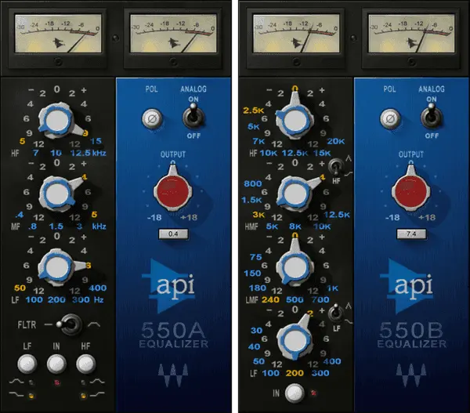
Task: Click the 550A IN bypass button
Action: (56, 363)
